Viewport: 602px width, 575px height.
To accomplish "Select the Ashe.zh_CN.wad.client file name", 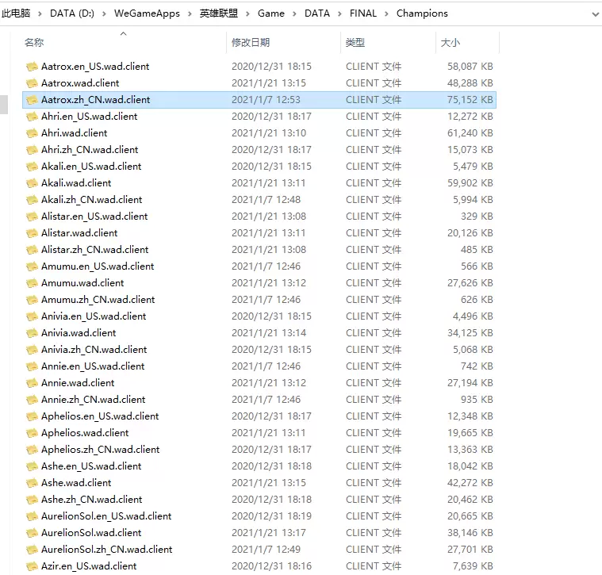I will (x=91, y=500).
